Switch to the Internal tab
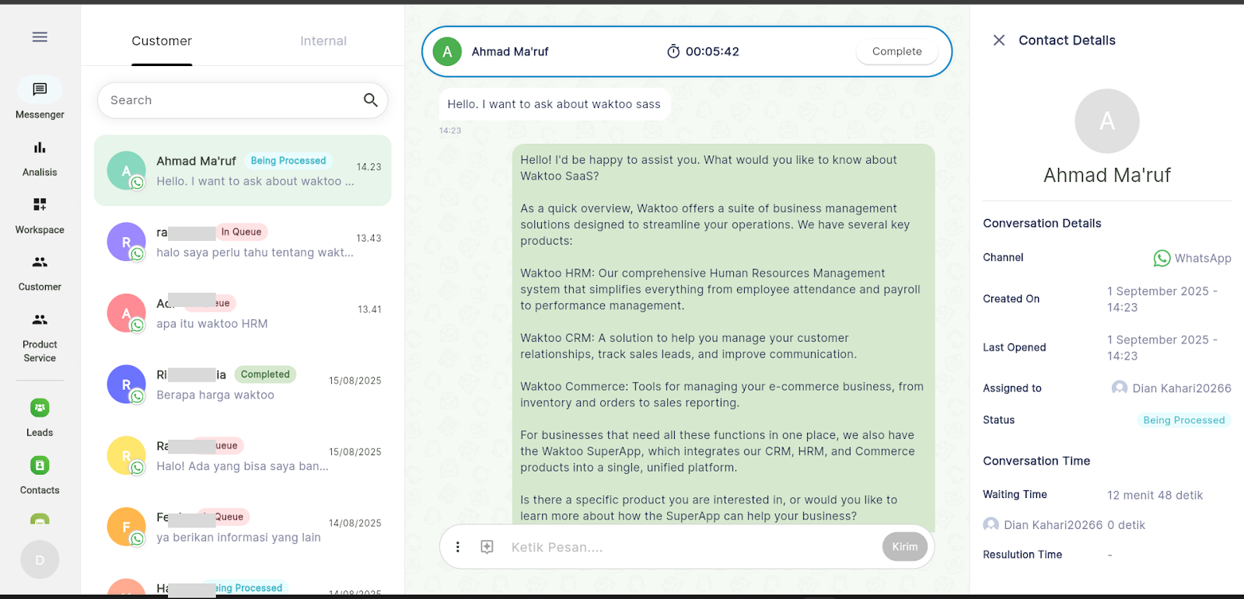 (x=323, y=41)
